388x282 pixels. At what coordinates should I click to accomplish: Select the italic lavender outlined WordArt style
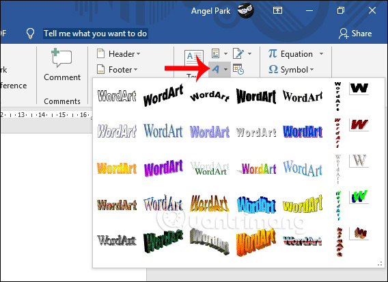(x=117, y=131)
